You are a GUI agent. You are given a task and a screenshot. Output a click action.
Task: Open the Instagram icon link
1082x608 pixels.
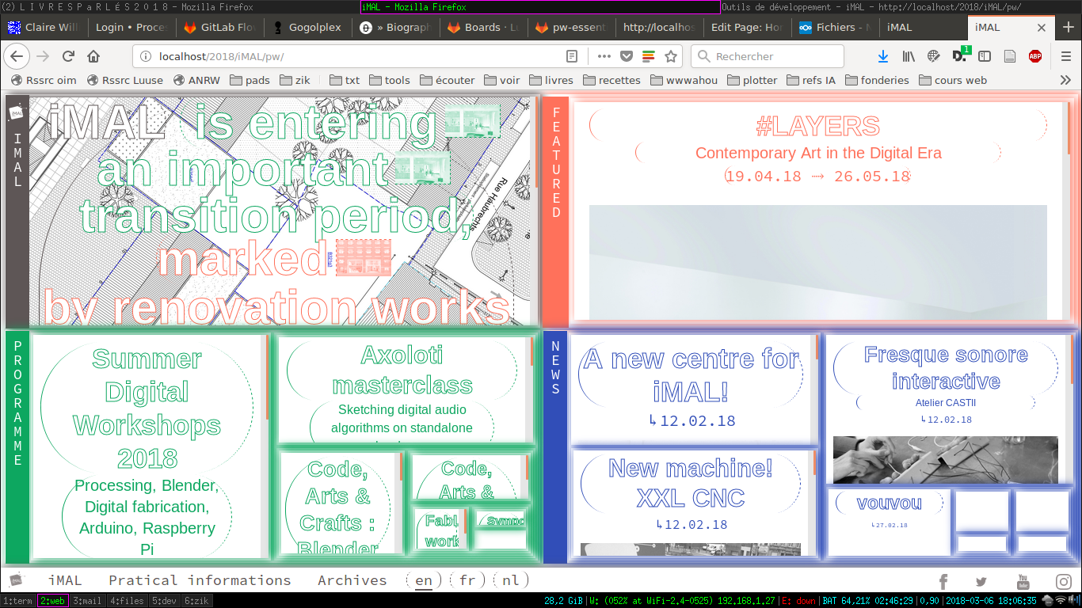coord(1063,582)
